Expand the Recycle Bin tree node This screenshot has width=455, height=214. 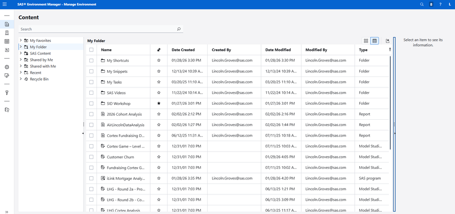(21, 79)
